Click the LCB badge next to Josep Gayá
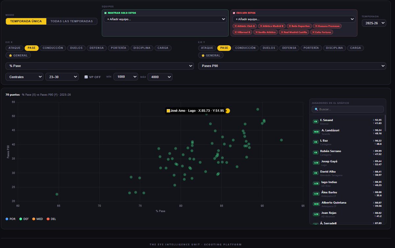Image resolution: width=395 pixels, height=248 pixels. click(316, 163)
